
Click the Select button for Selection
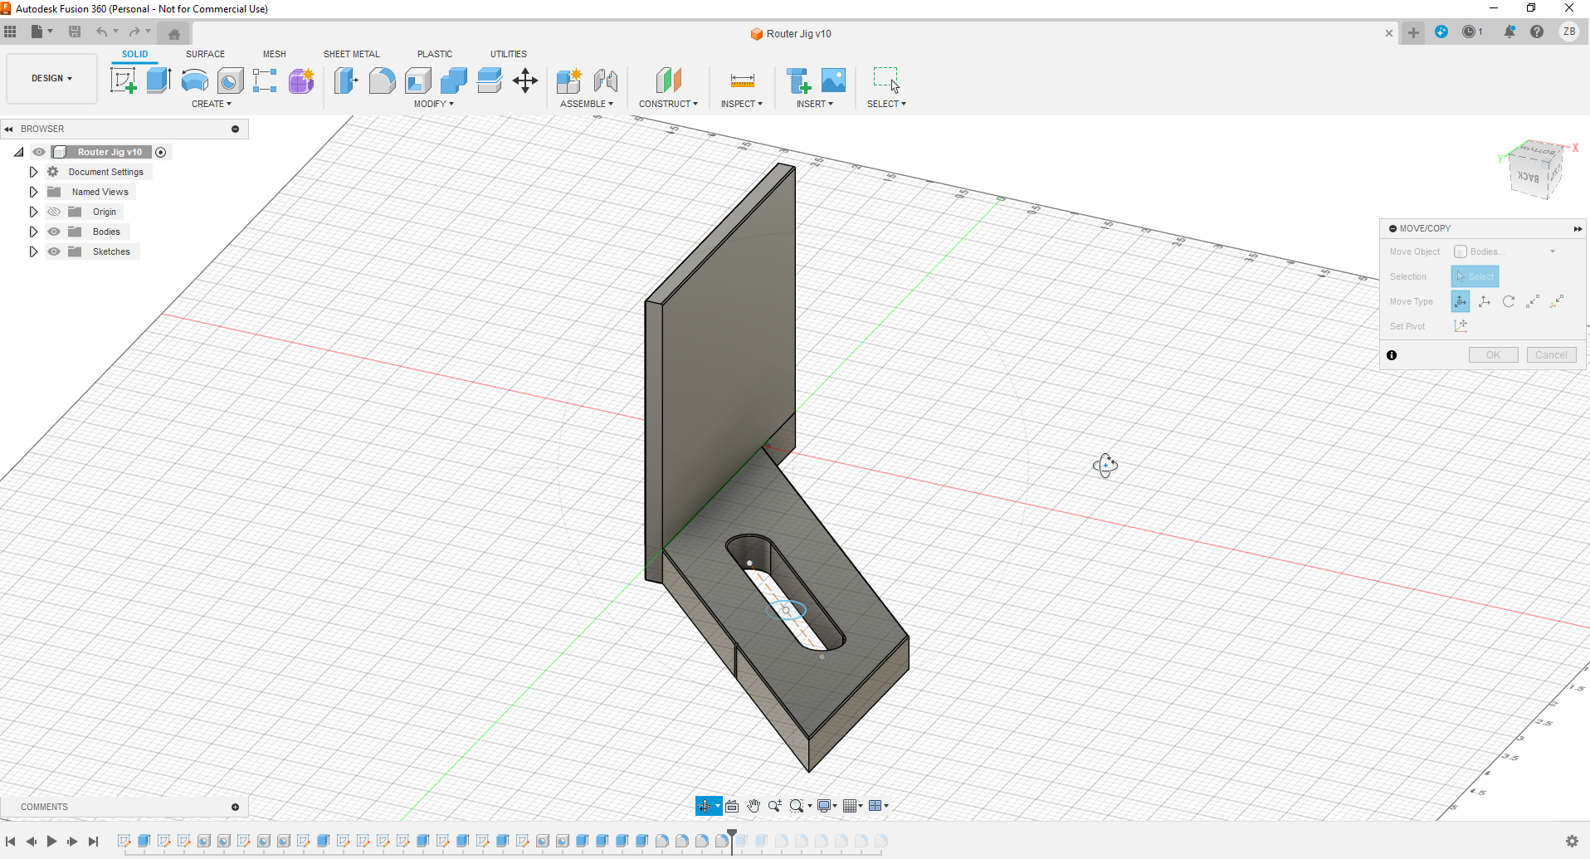pyautogui.click(x=1475, y=276)
